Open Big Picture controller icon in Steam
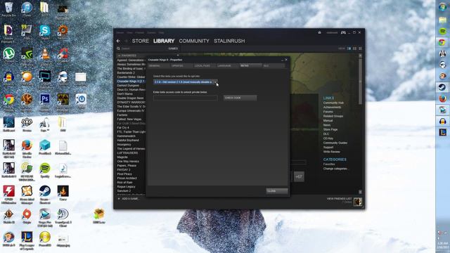This screenshot has height=253, width=450. point(343,32)
